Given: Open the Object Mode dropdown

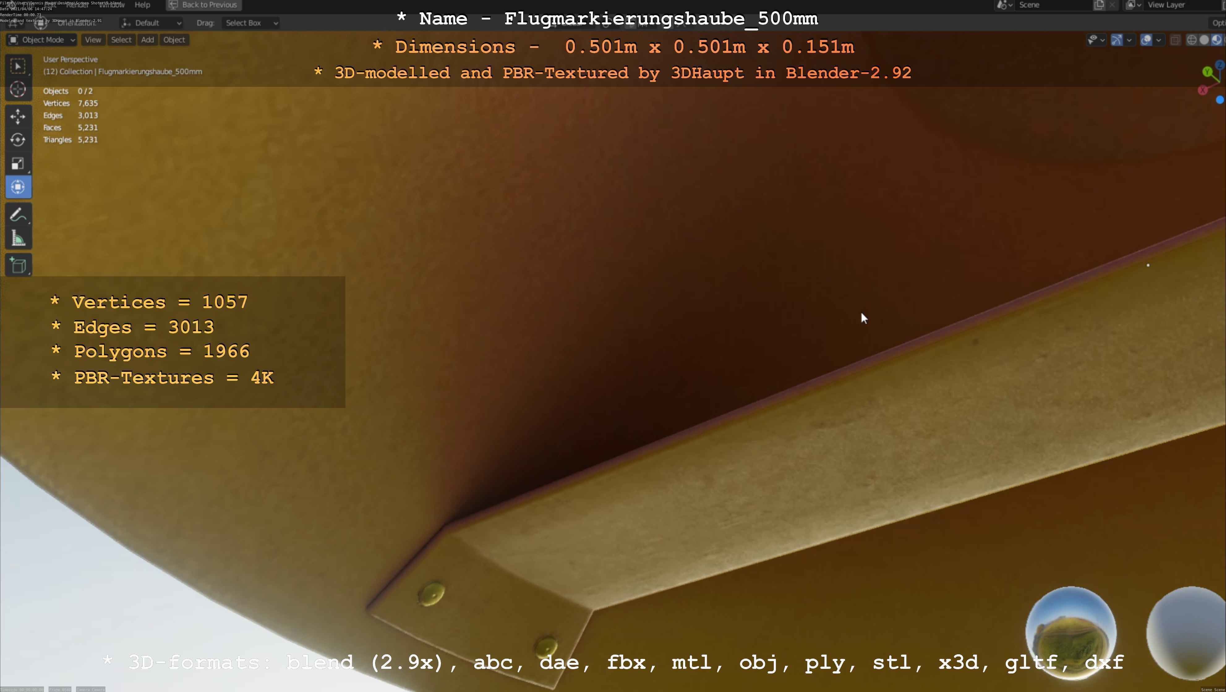Looking at the screenshot, I should (42, 40).
